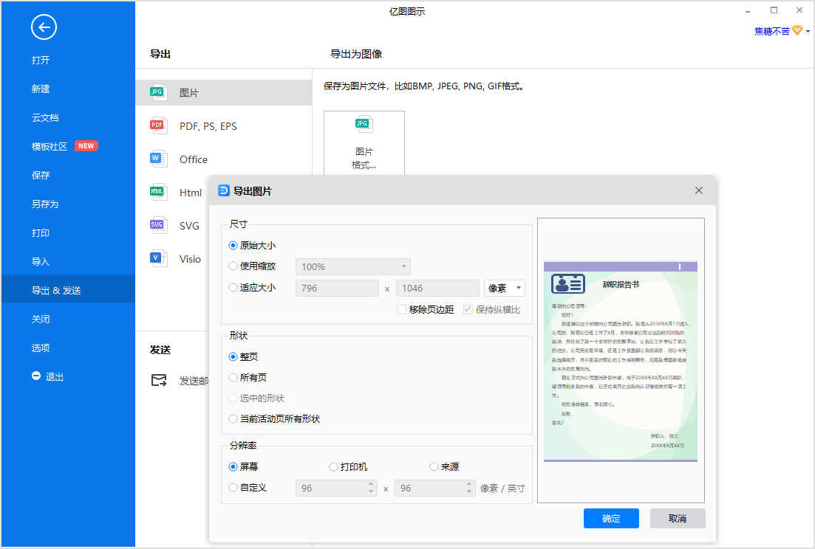The height and width of the screenshot is (549, 815).
Task: Select 打印机 resolution radio option
Action: click(334, 466)
